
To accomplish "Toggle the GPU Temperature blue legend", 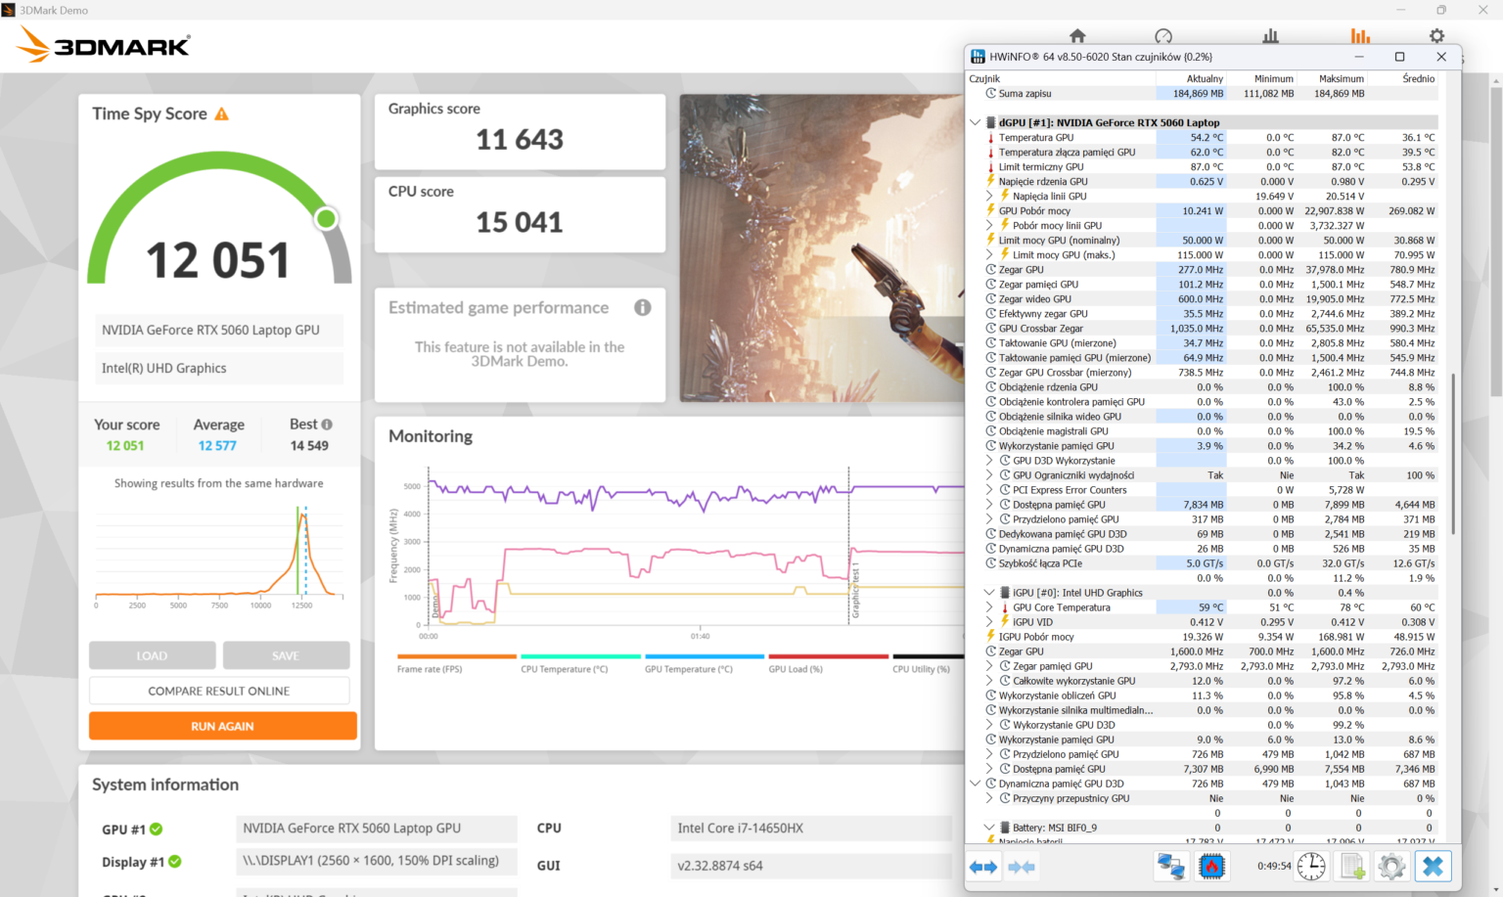I will click(704, 664).
